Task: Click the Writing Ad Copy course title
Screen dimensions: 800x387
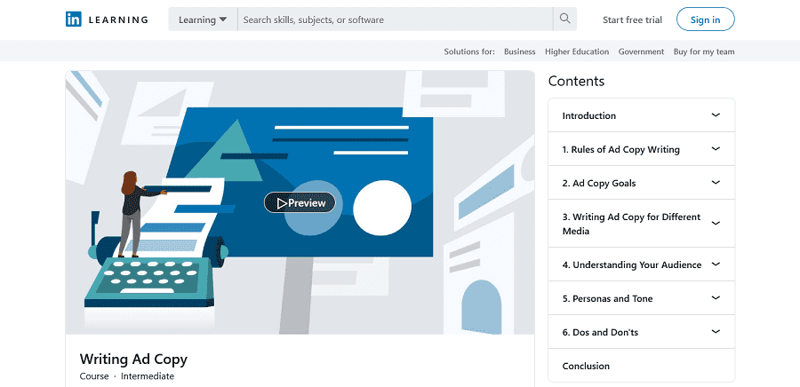Action: point(133,359)
